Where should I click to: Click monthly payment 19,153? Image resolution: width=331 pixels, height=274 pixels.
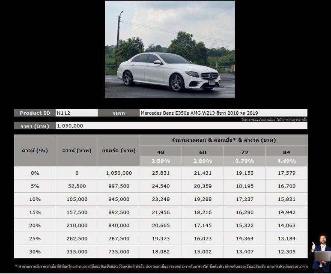pyautogui.click(x=245, y=173)
